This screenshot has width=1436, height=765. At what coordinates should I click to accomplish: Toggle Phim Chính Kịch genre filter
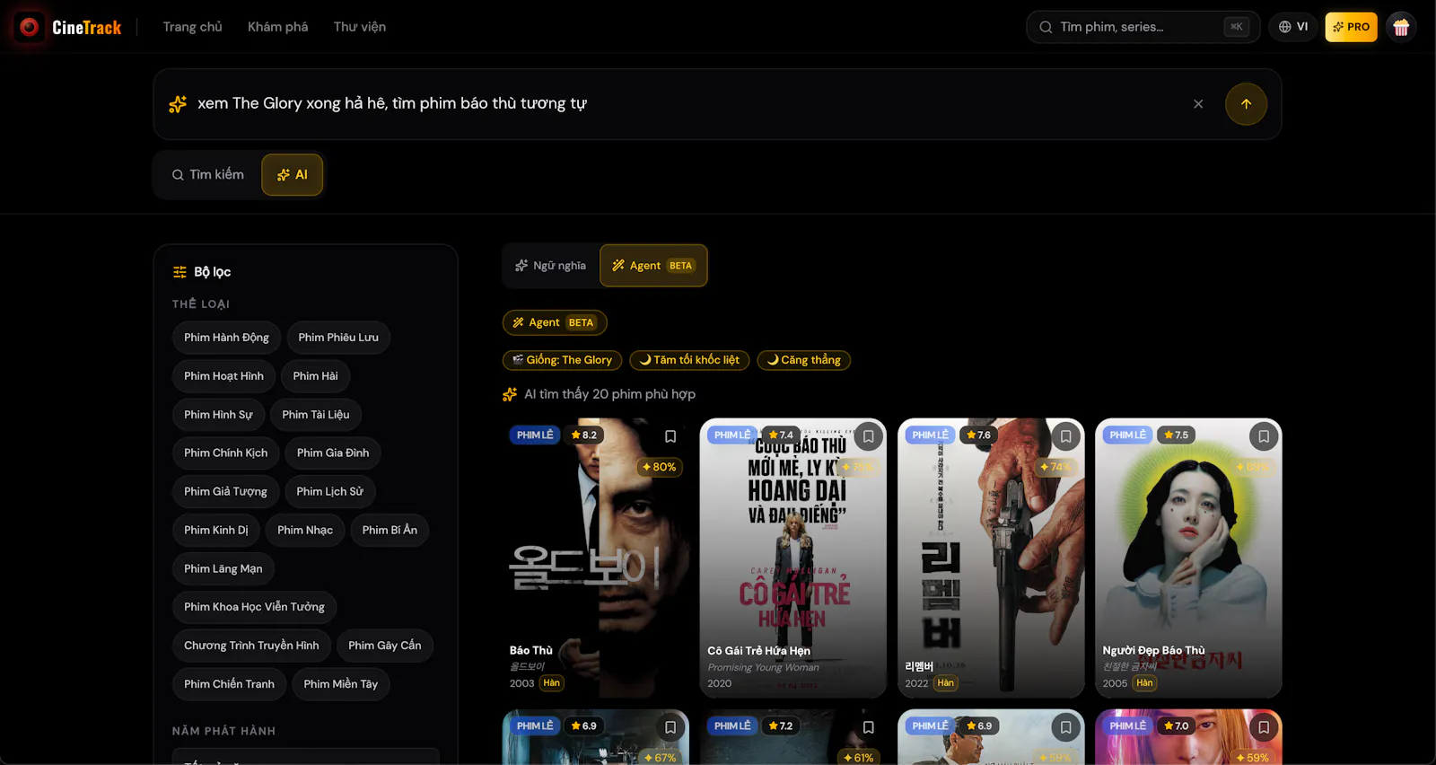[225, 453]
